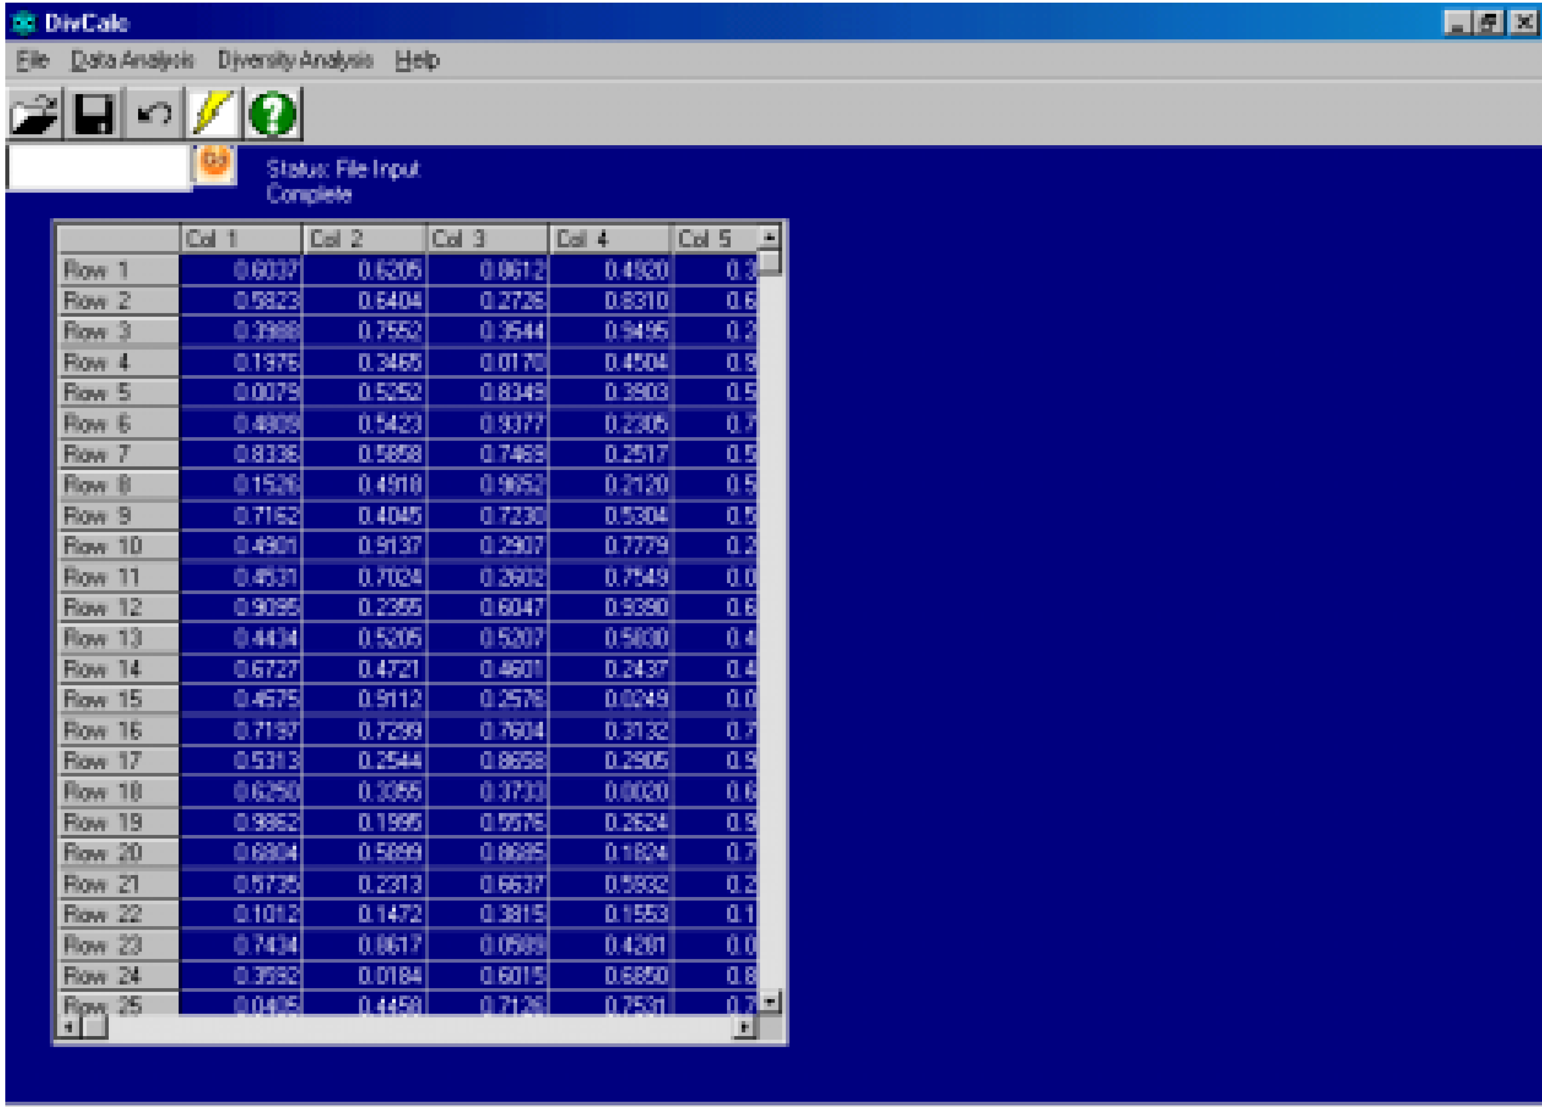Screen dimensions: 1542x1107
Task: Click the DivCalc title bar app icon
Action: 23,23
